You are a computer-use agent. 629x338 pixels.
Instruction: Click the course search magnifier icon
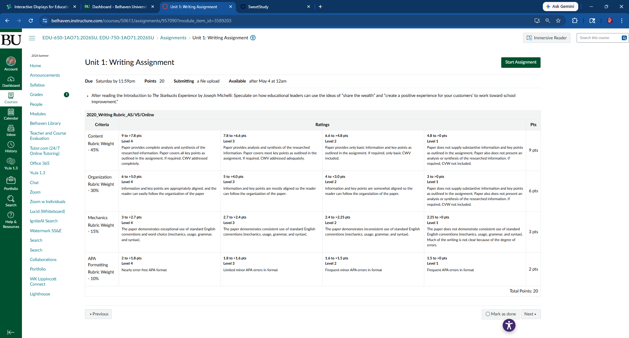coord(624,38)
